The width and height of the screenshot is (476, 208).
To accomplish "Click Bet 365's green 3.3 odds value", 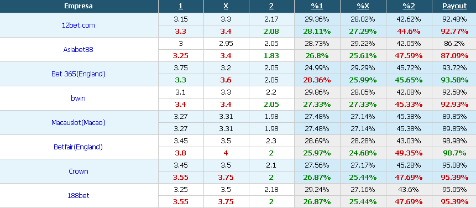I will [x=181, y=80].
